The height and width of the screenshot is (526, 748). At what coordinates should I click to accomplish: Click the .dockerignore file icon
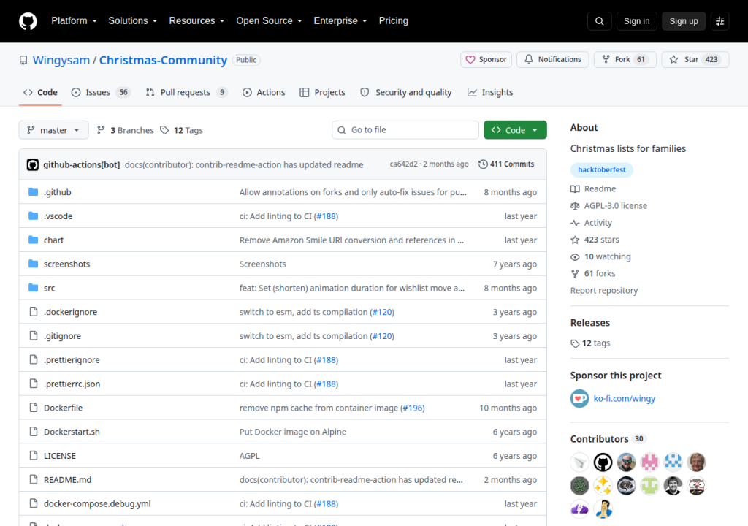pos(34,312)
